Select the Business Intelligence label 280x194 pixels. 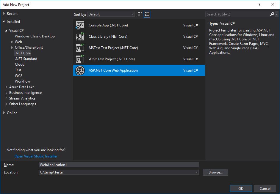click(x=25, y=93)
